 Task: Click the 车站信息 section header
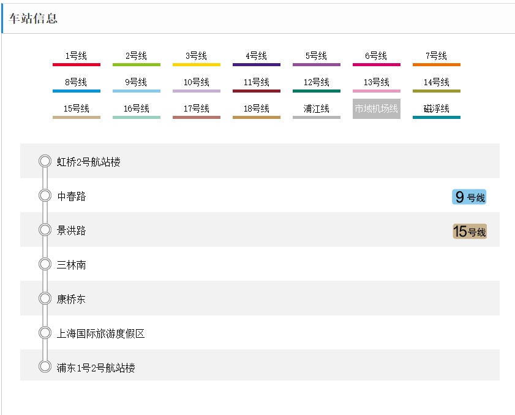tap(33, 18)
